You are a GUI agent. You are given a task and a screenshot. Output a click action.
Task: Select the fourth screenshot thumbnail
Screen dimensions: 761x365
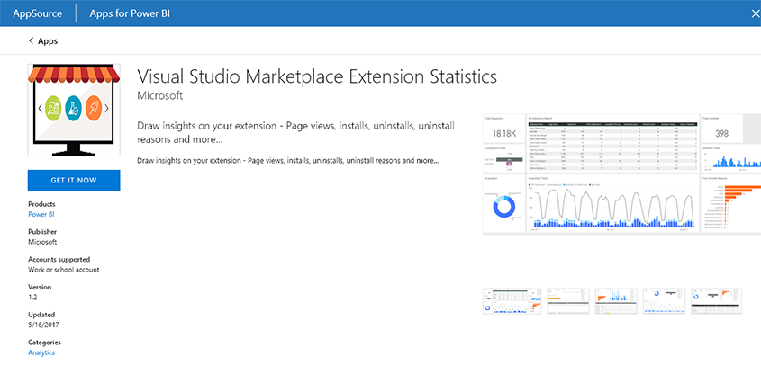point(664,301)
